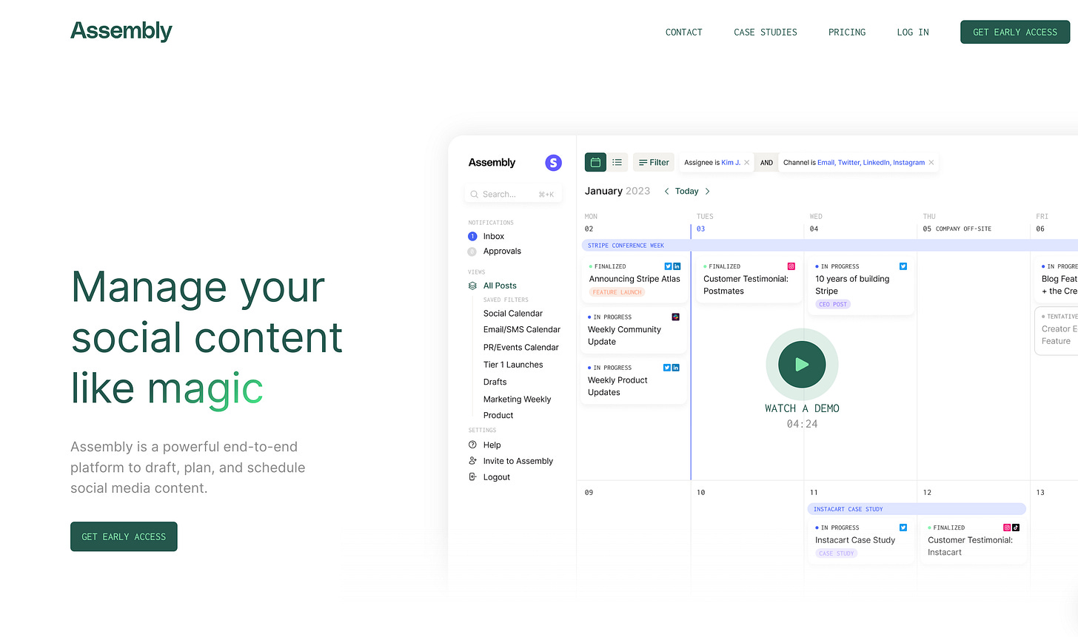Viewport: 1078px width, 637px height.
Task: Remove the Assignee is Kim J. filter
Action: tap(746, 163)
